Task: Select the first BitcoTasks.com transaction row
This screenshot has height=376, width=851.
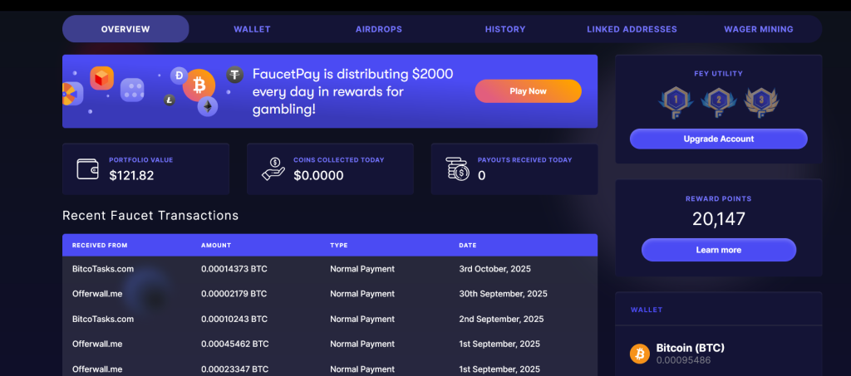Action: point(329,269)
